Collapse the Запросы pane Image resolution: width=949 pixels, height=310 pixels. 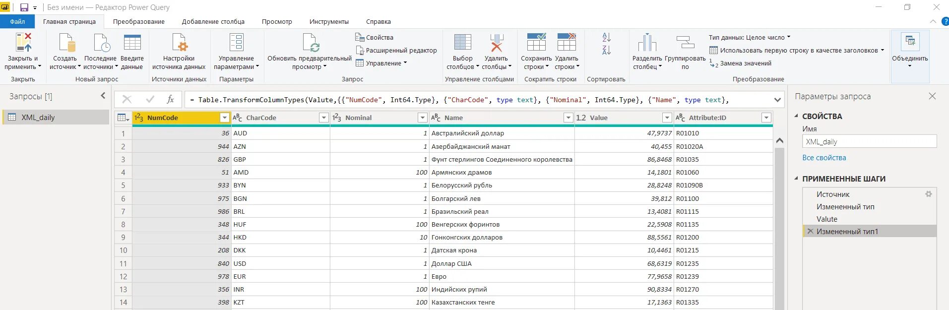pos(103,96)
